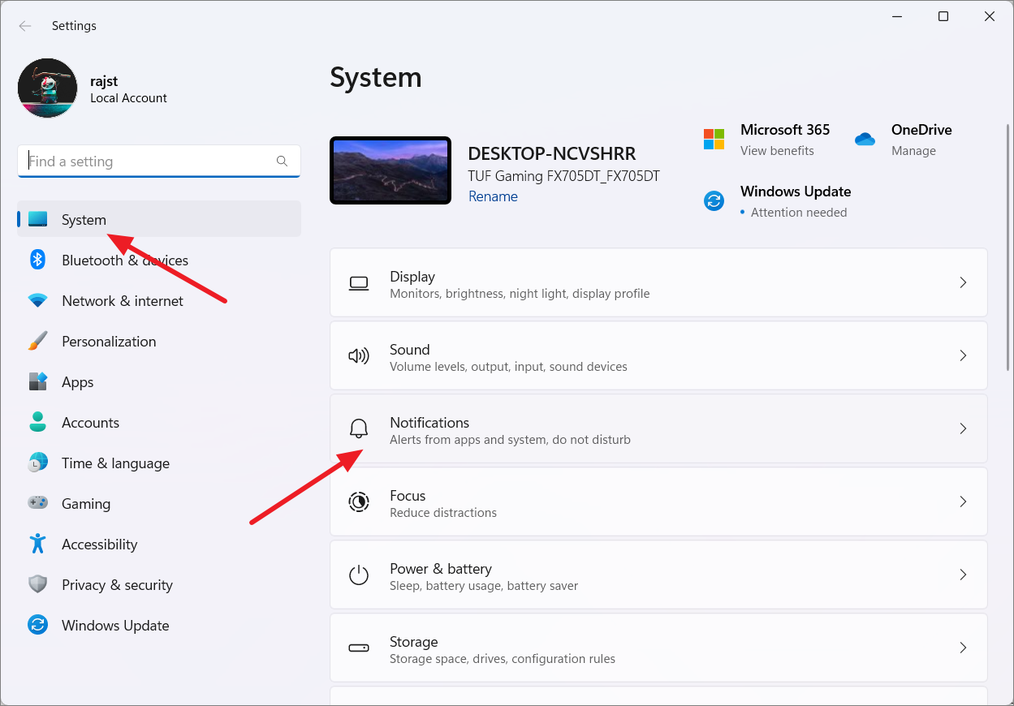Go back with the back arrow
This screenshot has height=706, width=1014.
[x=25, y=26]
